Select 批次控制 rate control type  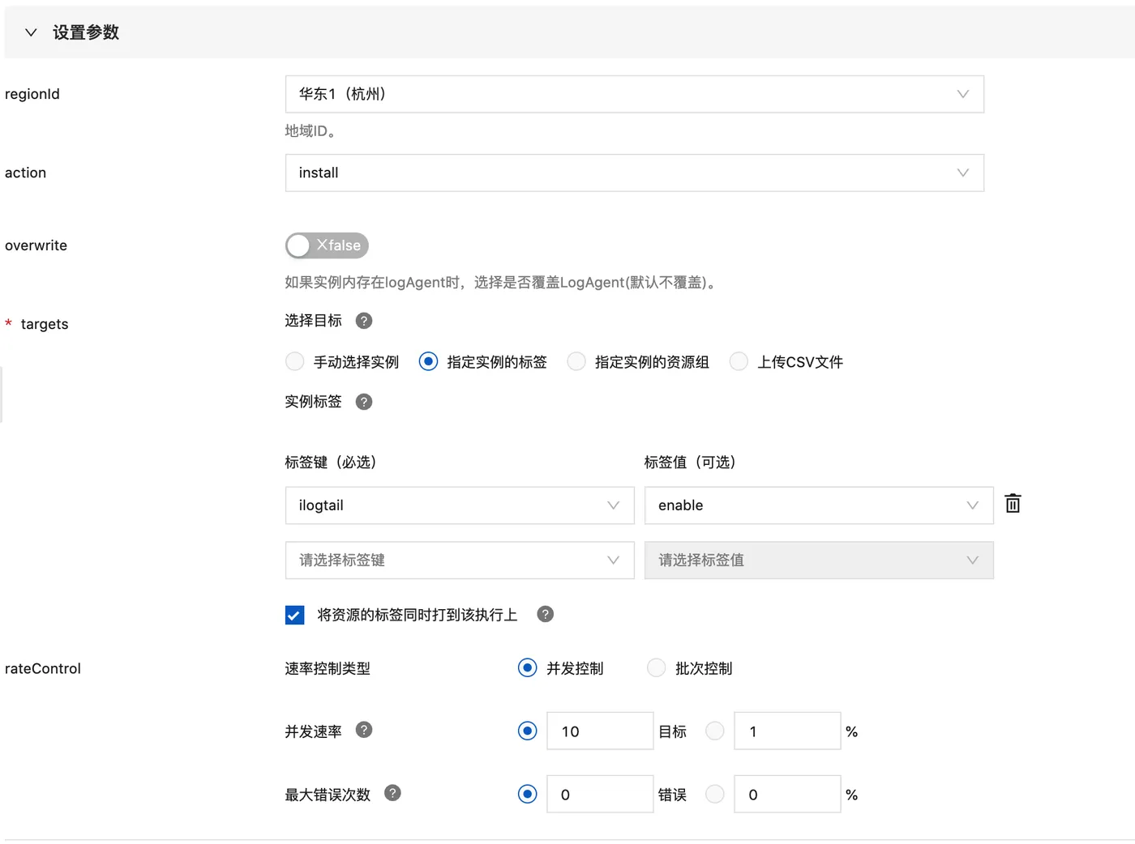click(x=657, y=668)
